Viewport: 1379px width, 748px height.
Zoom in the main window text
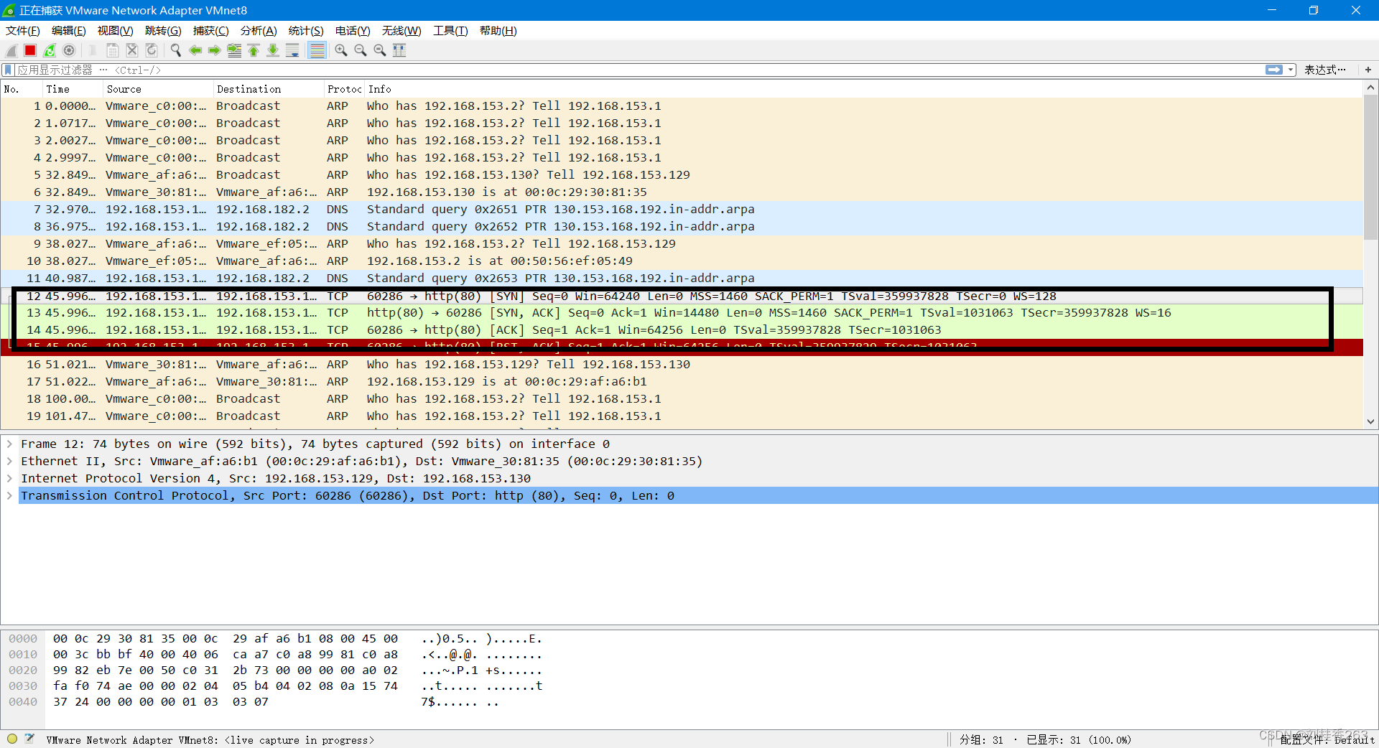tap(341, 50)
